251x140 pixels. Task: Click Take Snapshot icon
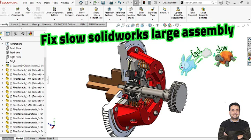(192, 12)
